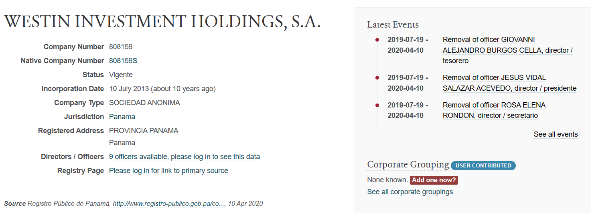
Task: Click the Westin Investment Holdings, S.A. heading
Action: [x=162, y=22]
